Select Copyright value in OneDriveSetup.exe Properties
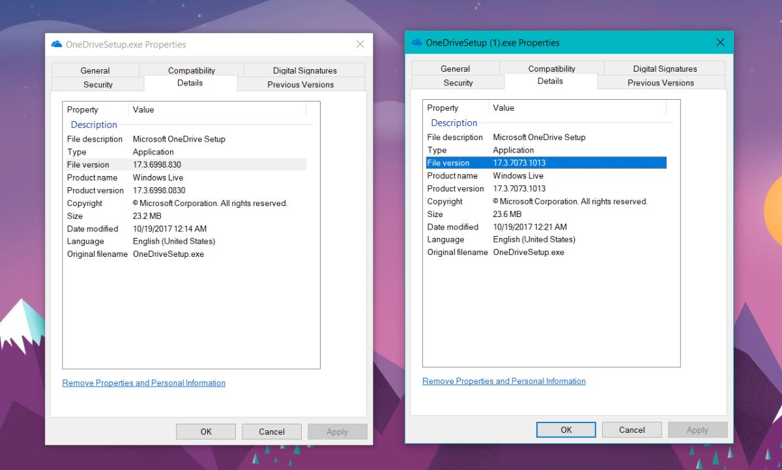The height and width of the screenshot is (470, 782). pyautogui.click(x=210, y=203)
